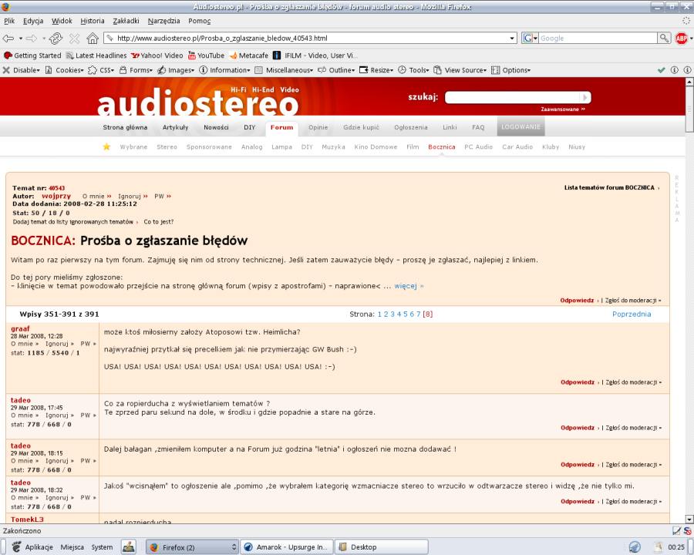Submit site search with the arrow button

click(x=585, y=97)
